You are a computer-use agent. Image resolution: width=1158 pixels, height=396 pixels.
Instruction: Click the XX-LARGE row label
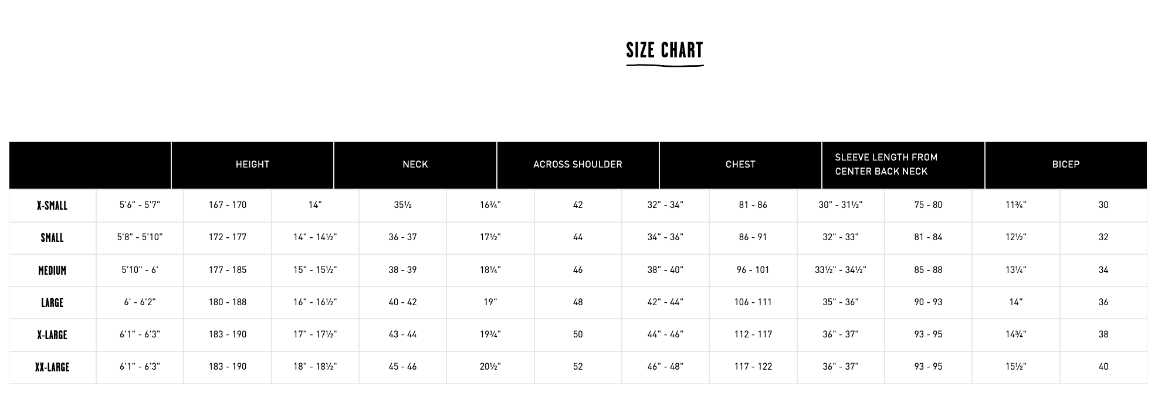click(x=52, y=367)
